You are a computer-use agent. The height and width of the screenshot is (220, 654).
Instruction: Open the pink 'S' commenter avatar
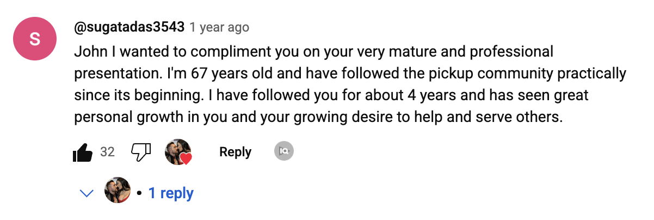click(x=35, y=39)
